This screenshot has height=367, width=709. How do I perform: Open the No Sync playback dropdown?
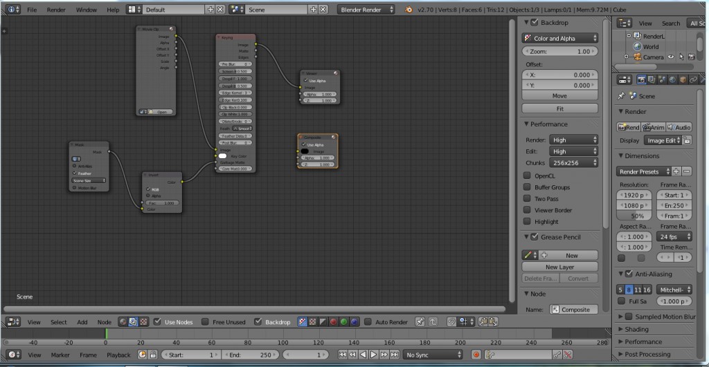click(433, 355)
